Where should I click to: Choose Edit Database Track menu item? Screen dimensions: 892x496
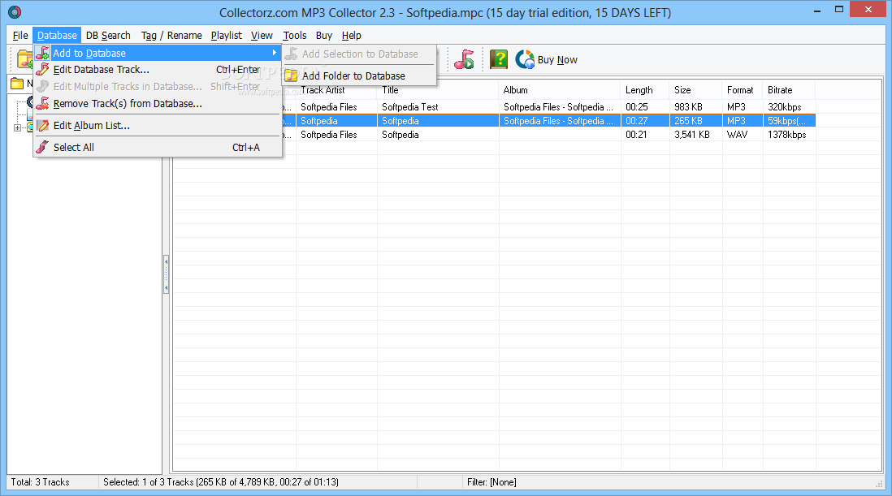158,69
